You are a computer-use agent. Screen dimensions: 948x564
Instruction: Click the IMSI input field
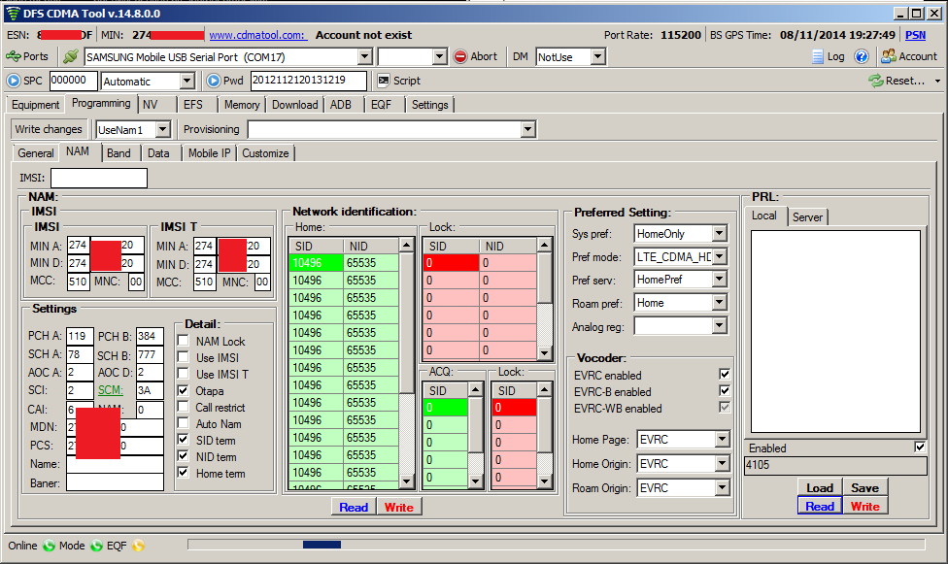click(99, 178)
